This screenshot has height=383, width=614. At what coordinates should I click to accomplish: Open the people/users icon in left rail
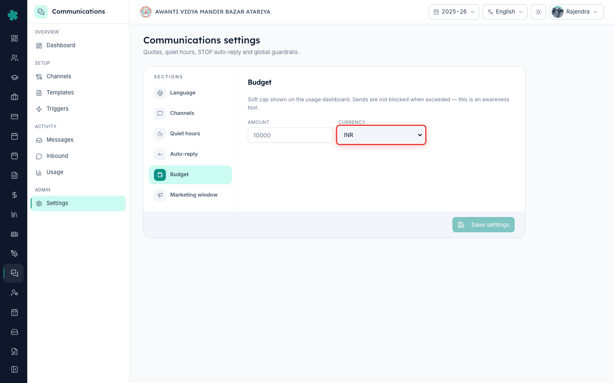coord(14,58)
